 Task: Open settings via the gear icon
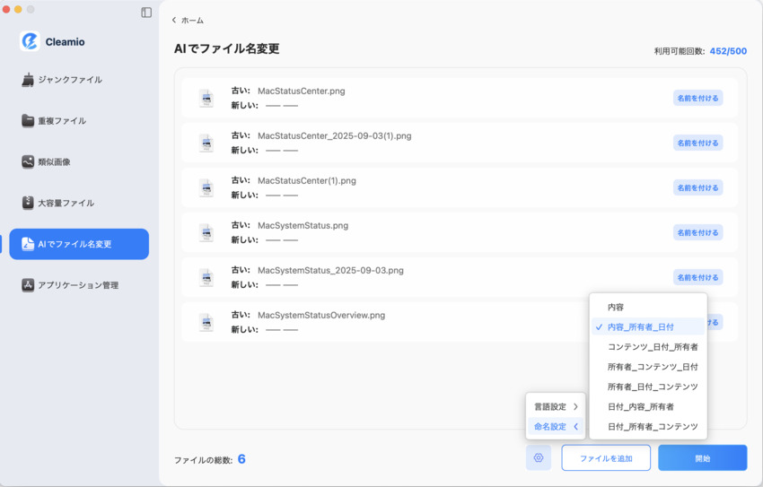point(539,457)
